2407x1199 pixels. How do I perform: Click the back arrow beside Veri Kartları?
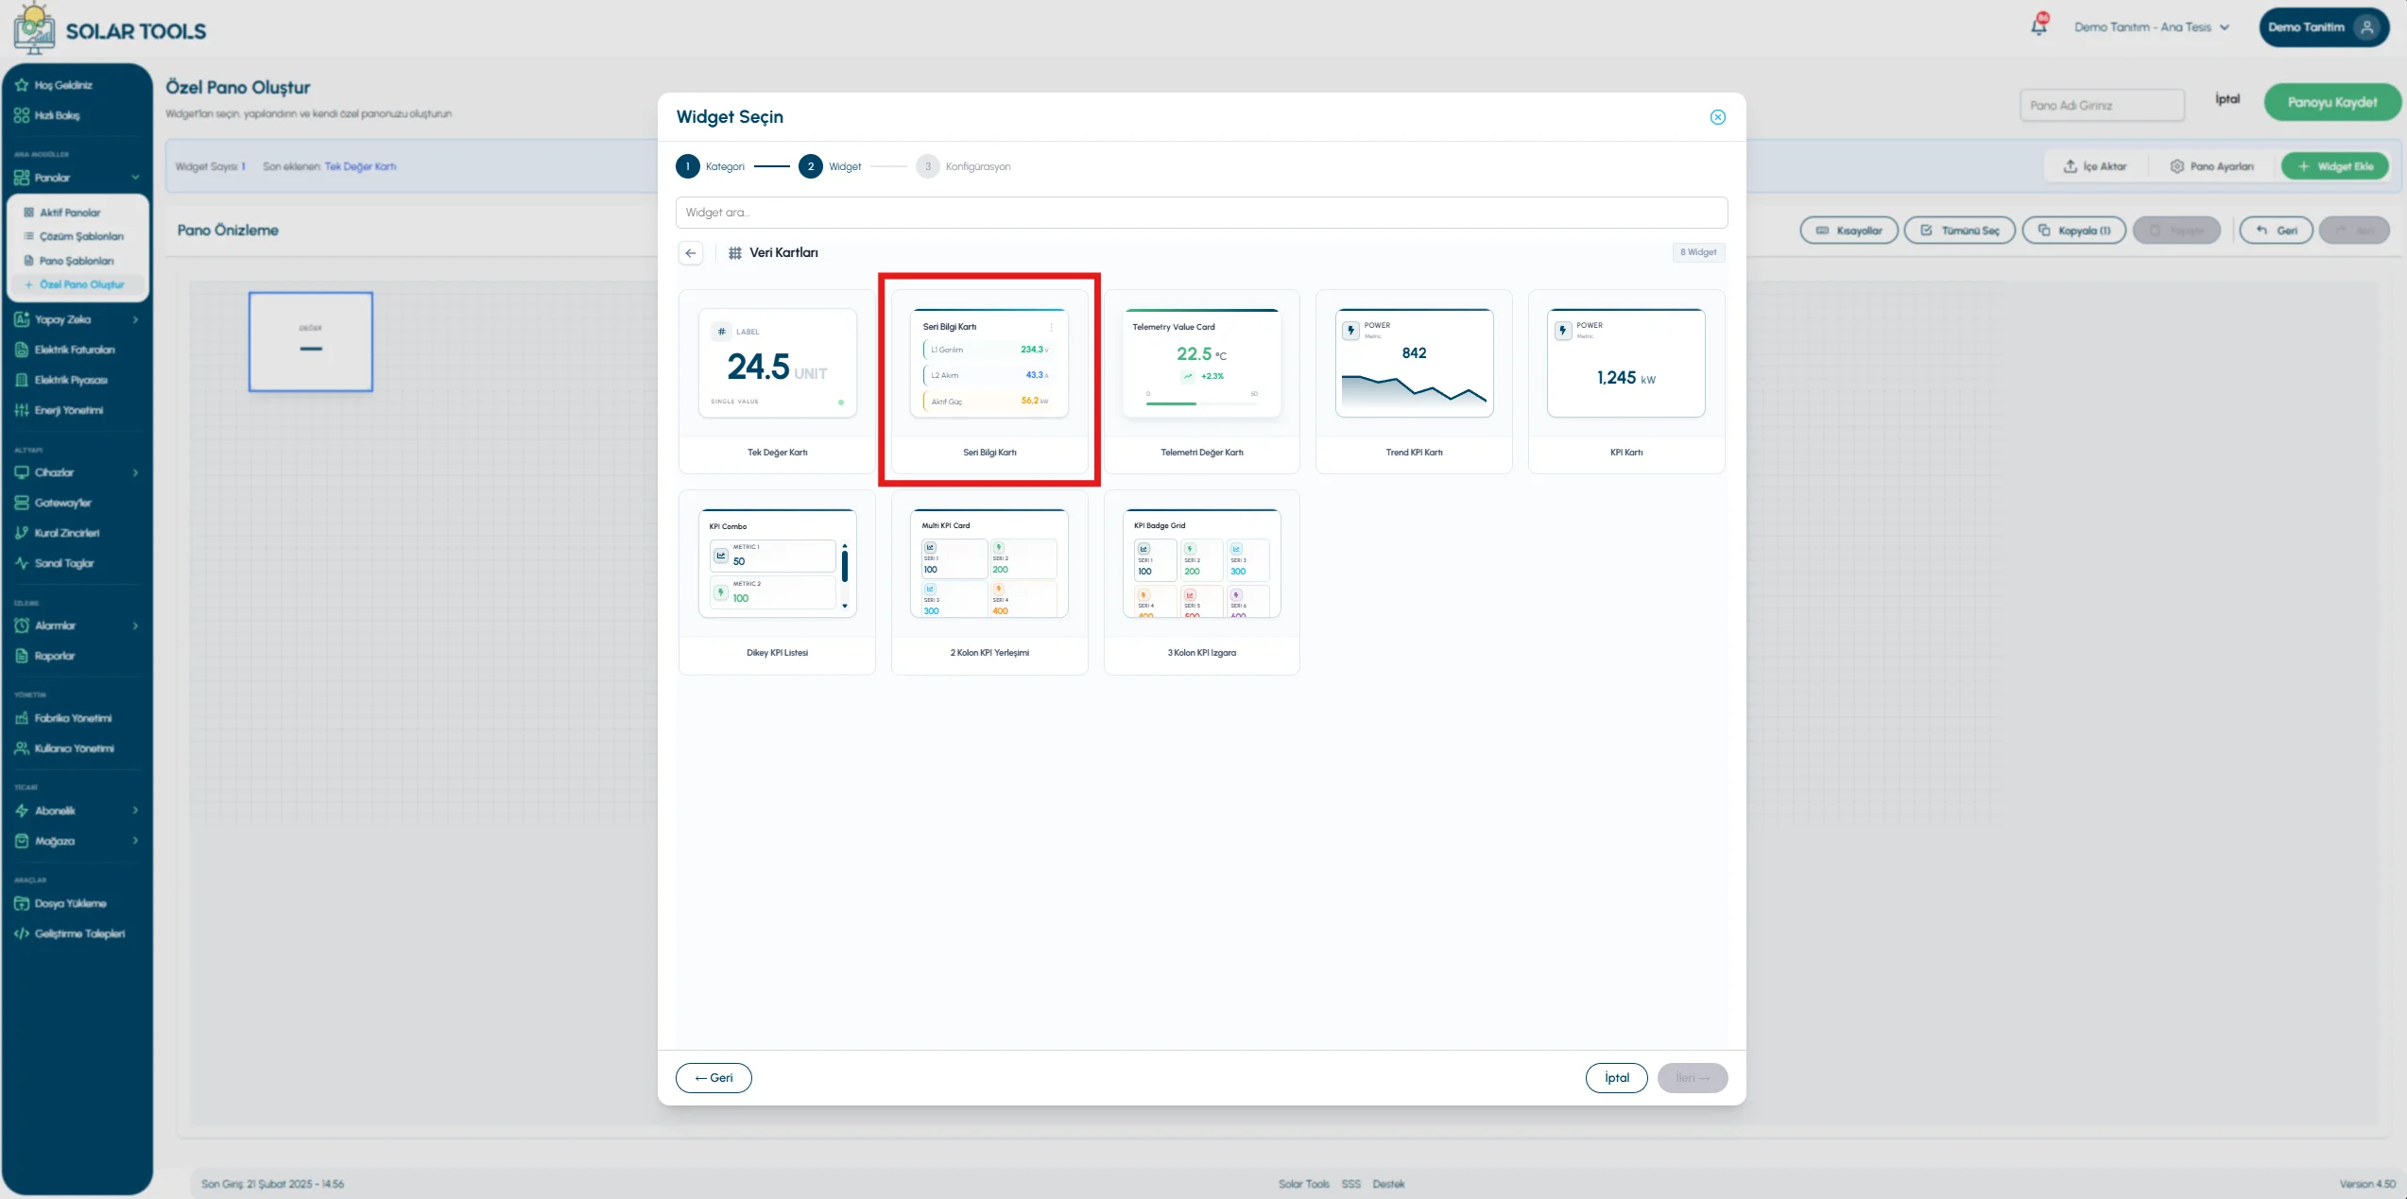pyautogui.click(x=691, y=253)
